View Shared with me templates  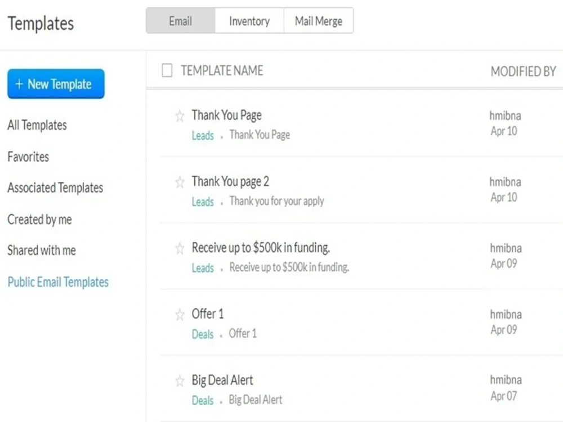pyautogui.click(x=42, y=250)
